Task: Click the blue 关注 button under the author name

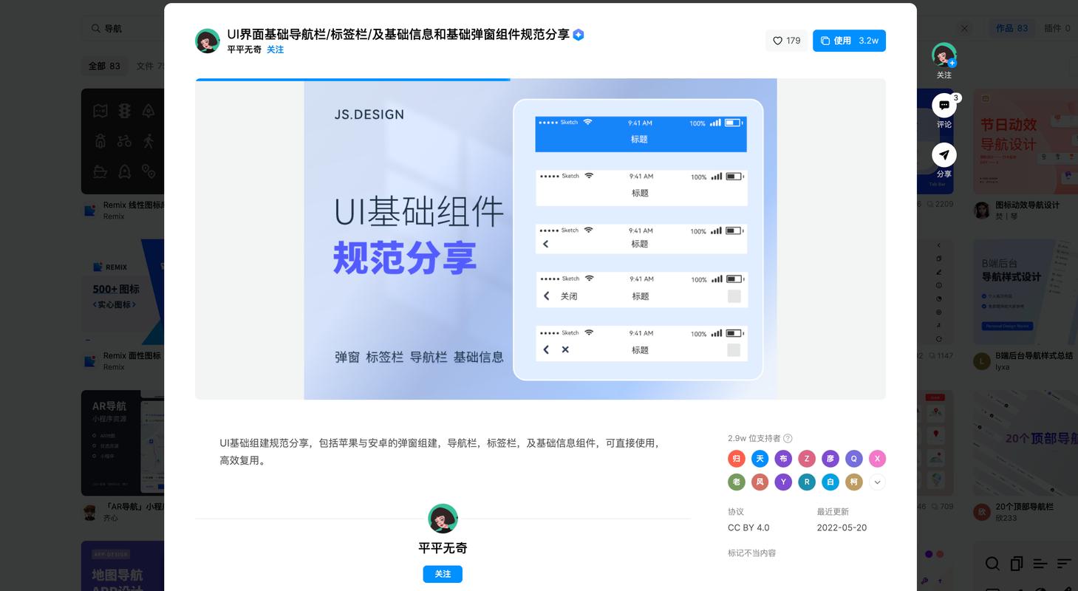Action: point(443,574)
